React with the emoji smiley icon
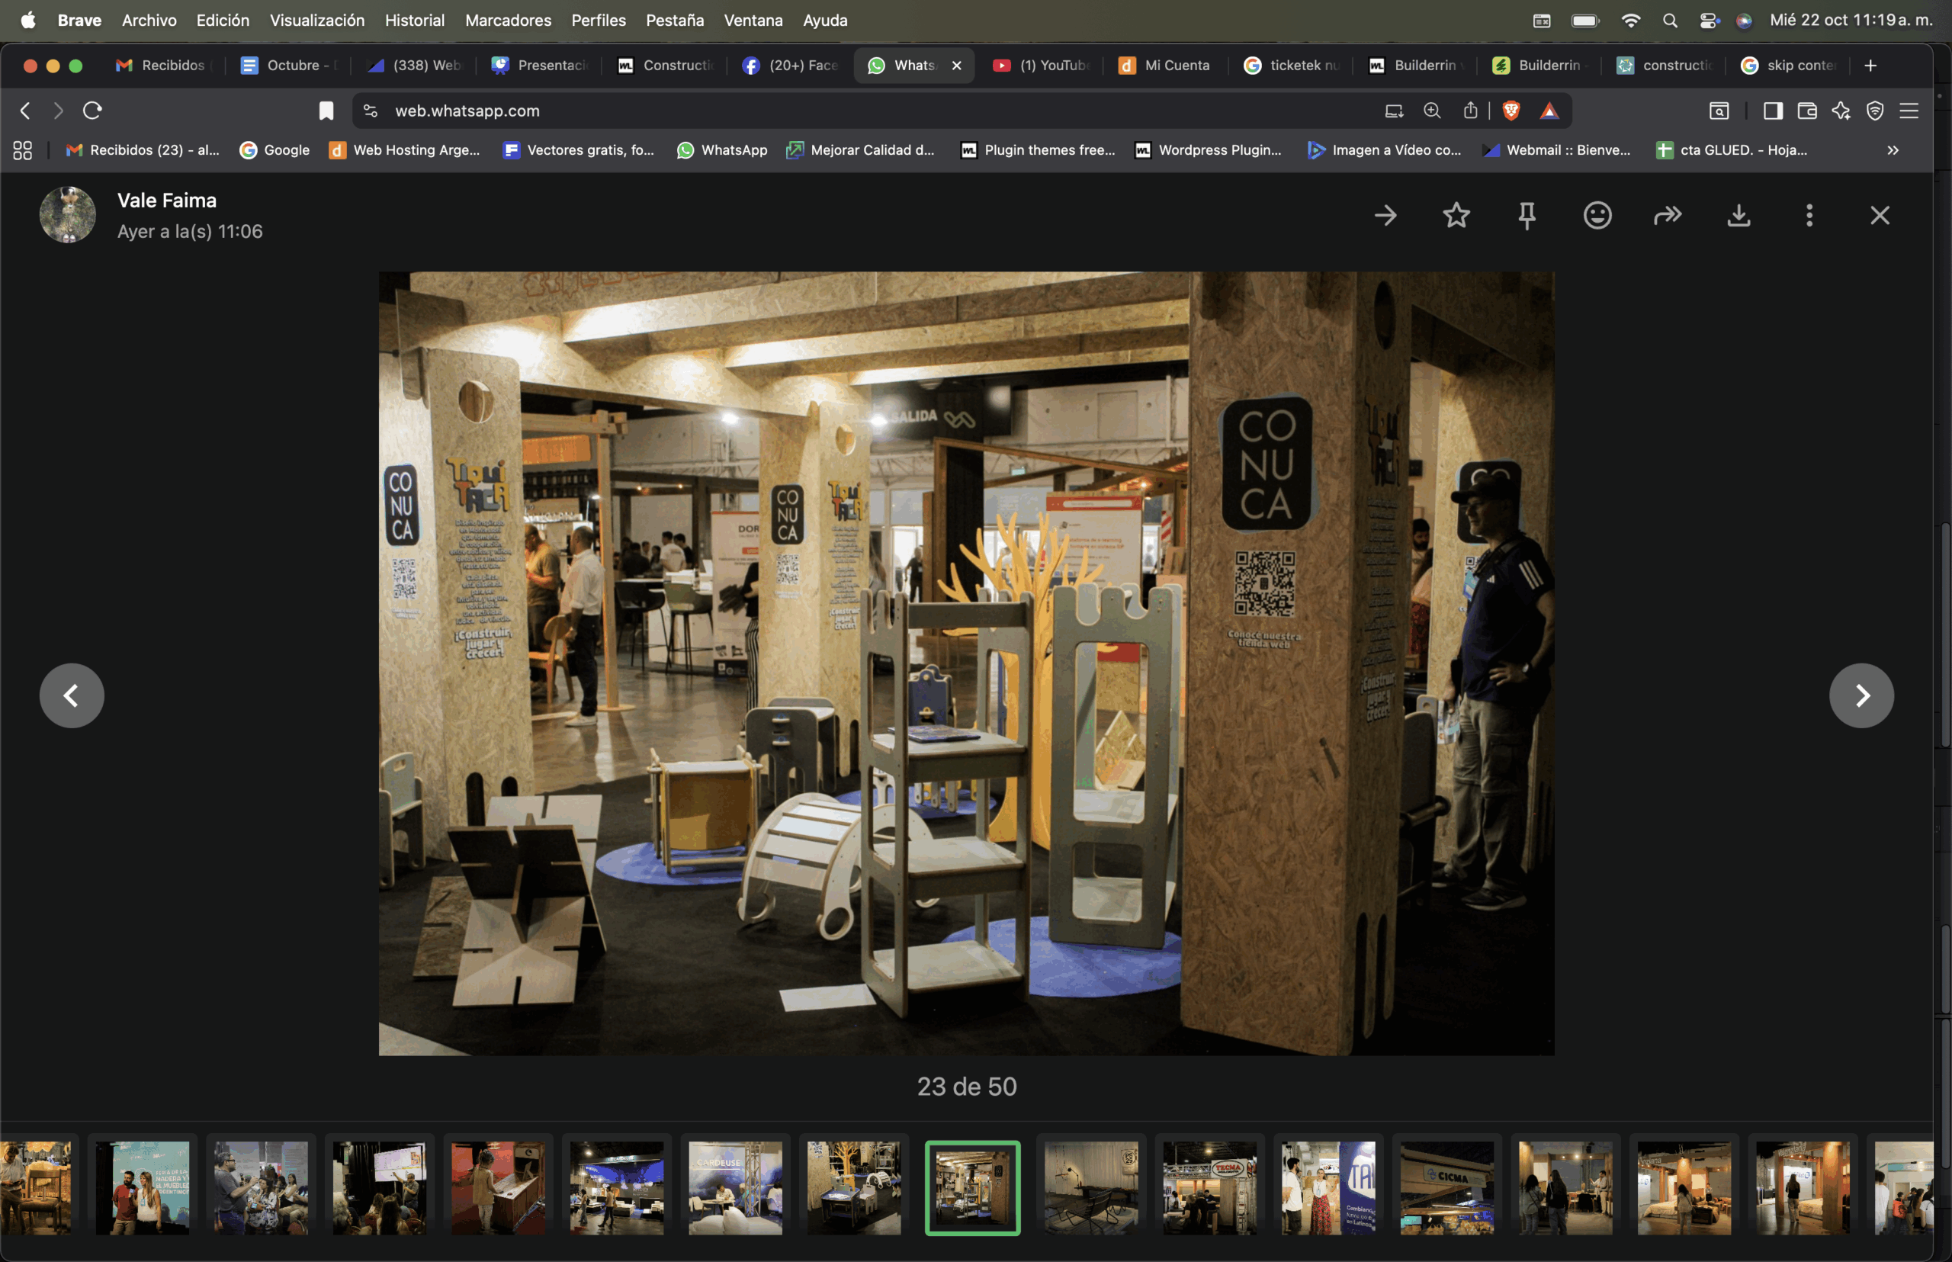This screenshot has height=1262, width=1952. [1597, 216]
